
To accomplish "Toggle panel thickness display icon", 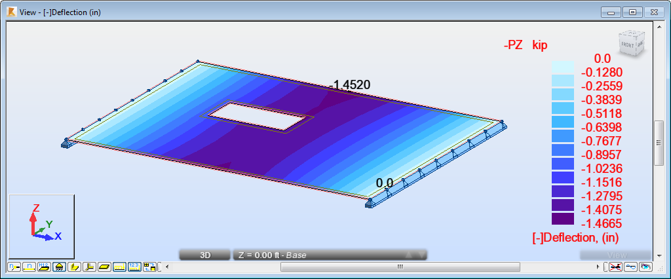I will (104, 267).
